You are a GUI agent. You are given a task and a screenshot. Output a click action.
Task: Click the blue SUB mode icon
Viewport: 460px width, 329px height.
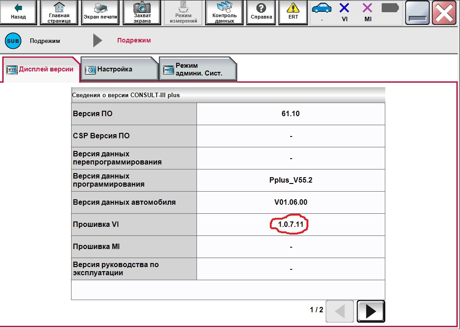click(13, 41)
